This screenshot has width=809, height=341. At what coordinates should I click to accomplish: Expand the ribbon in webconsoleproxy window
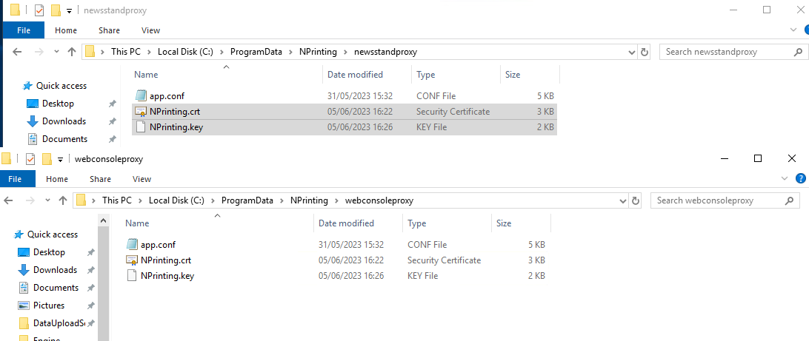(785, 179)
